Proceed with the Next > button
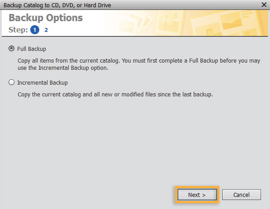Viewport: 270px width, 209px height. (197, 195)
